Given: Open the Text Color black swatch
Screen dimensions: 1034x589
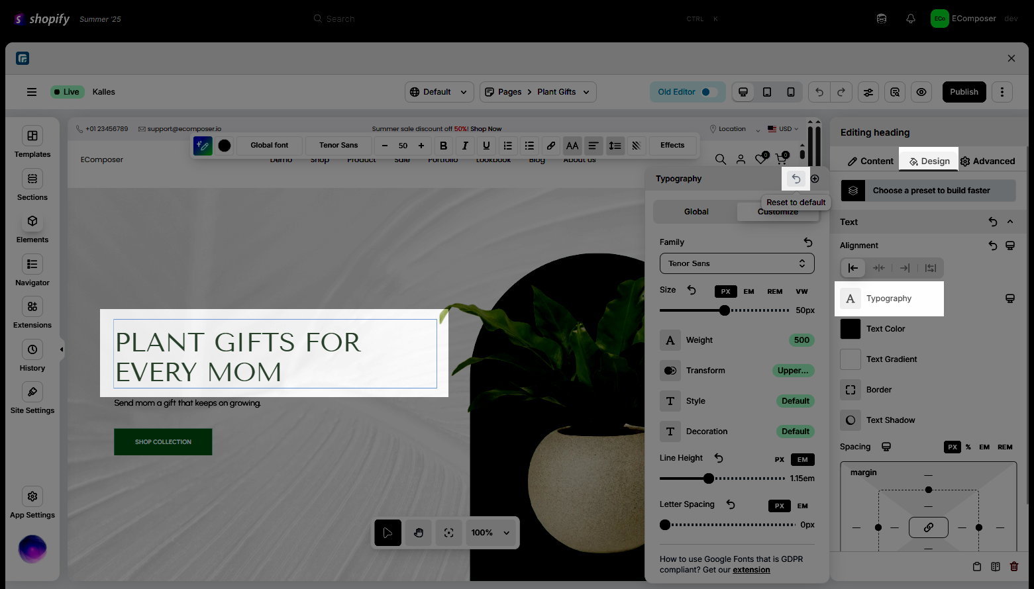Looking at the screenshot, I should coord(851,329).
